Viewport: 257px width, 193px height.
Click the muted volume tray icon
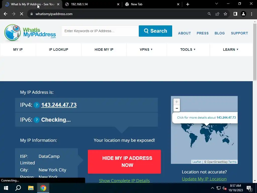(x=224, y=188)
